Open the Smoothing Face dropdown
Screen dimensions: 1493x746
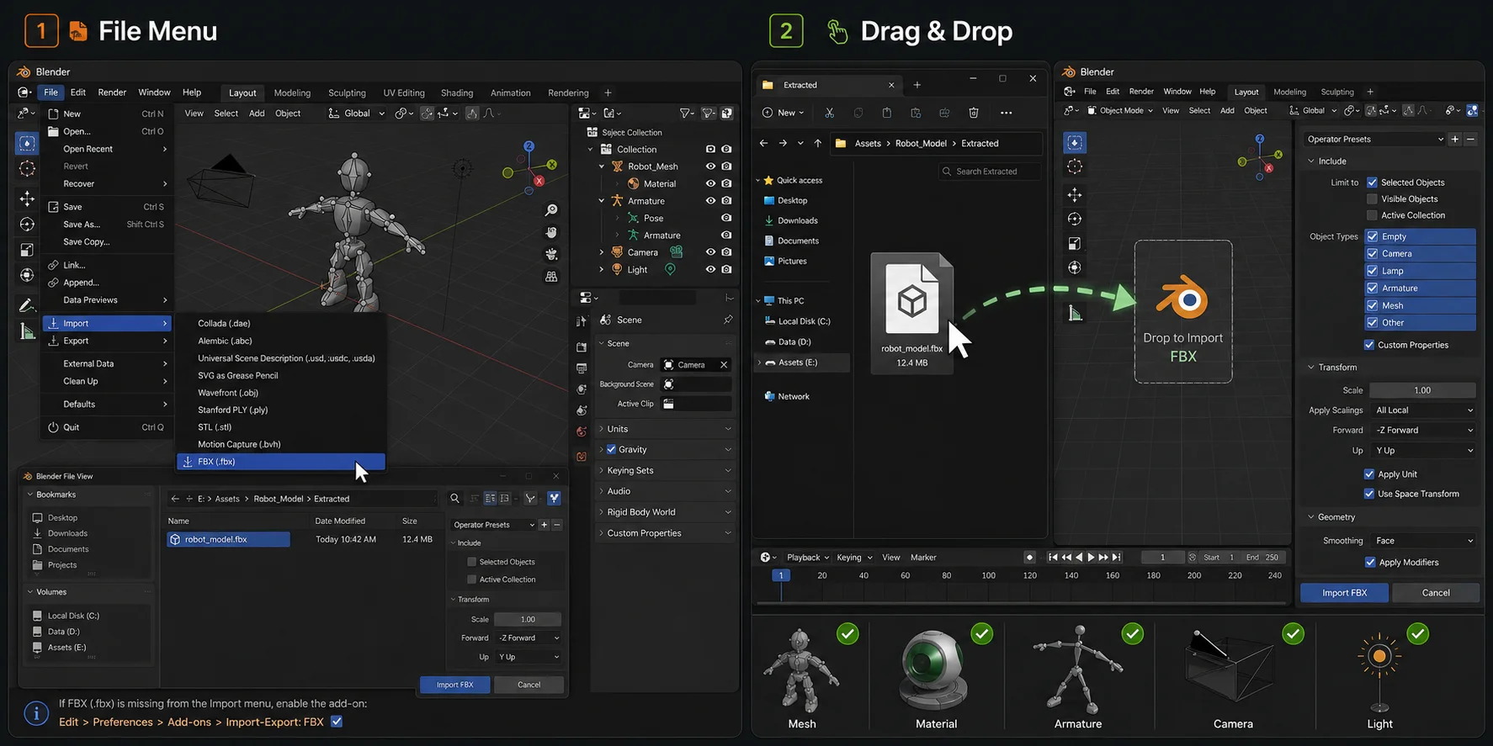1423,541
